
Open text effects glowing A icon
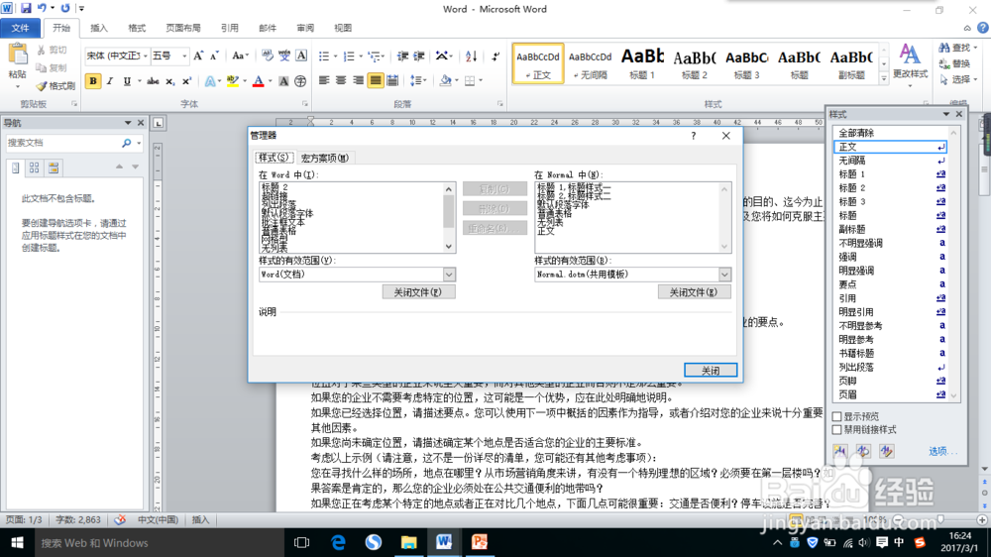click(210, 81)
